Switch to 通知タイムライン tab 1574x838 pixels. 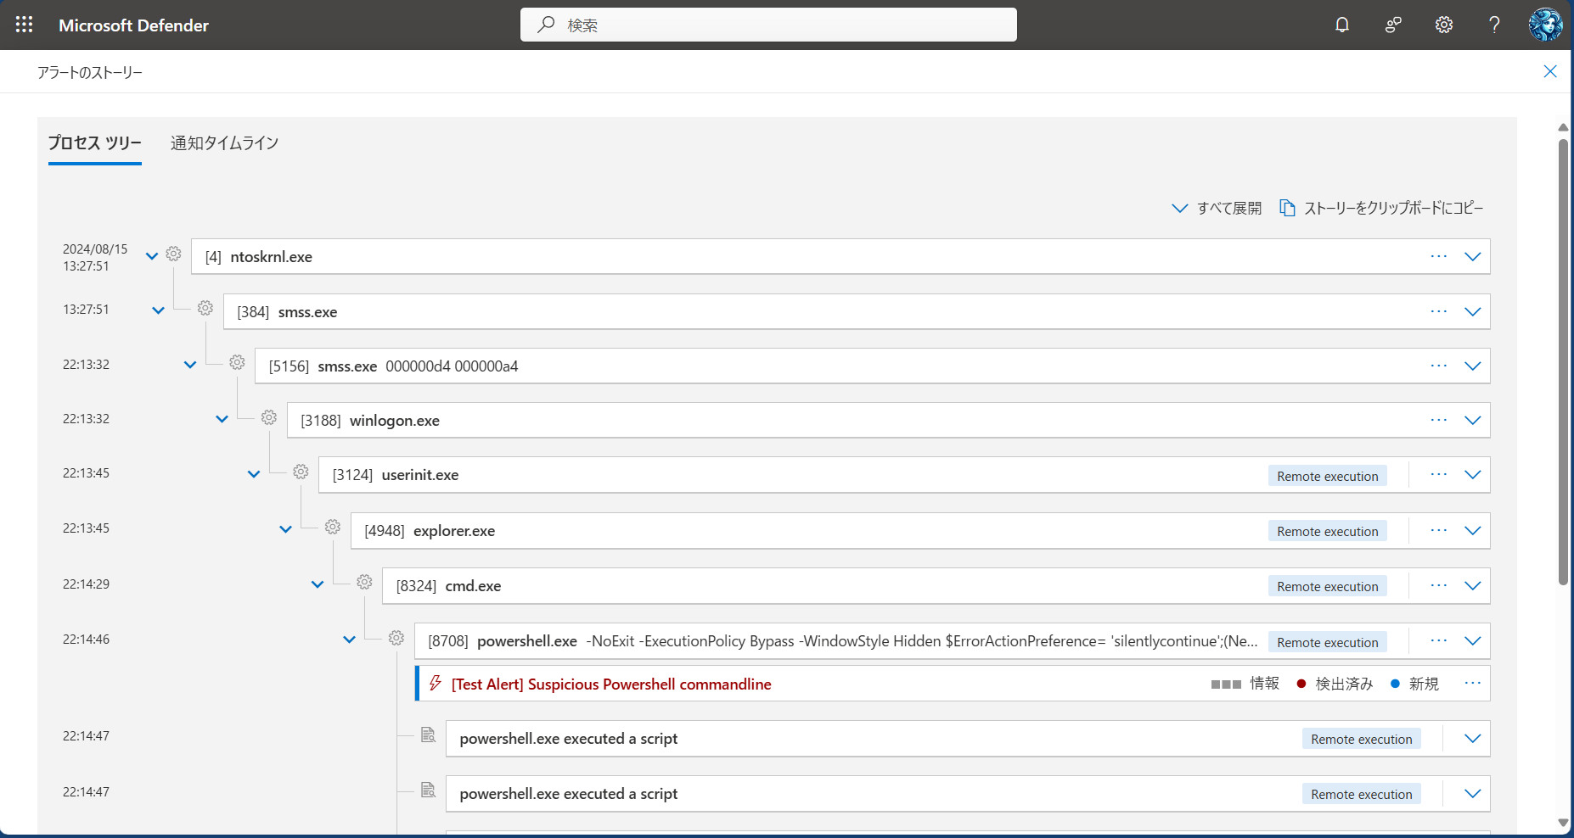tap(224, 143)
